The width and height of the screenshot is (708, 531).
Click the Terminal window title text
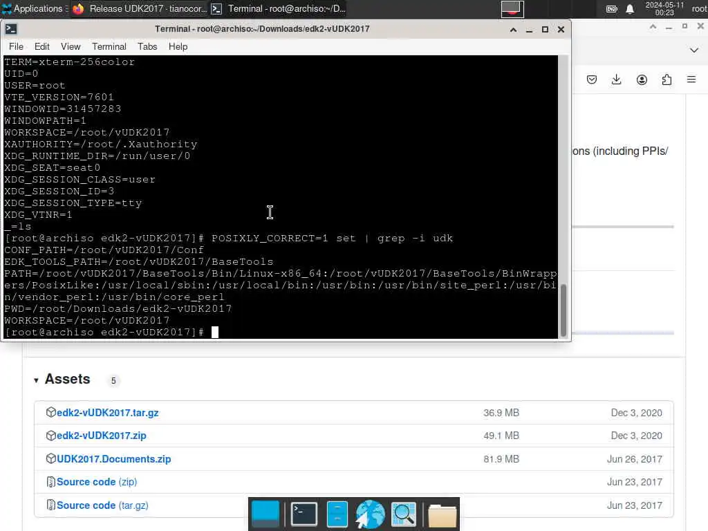262,29
